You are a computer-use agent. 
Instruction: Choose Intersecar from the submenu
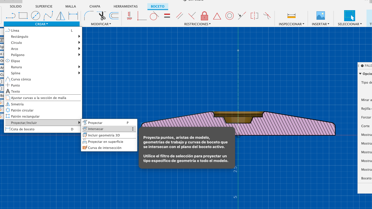(x=96, y=129)
